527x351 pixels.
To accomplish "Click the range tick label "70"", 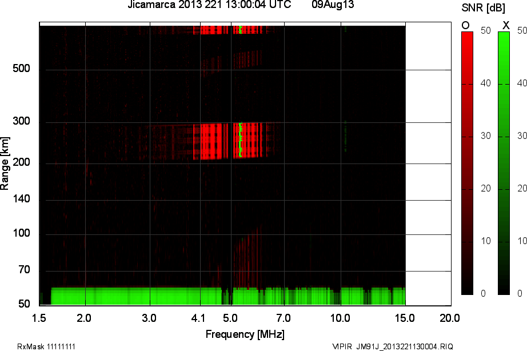I will [24, 270].
